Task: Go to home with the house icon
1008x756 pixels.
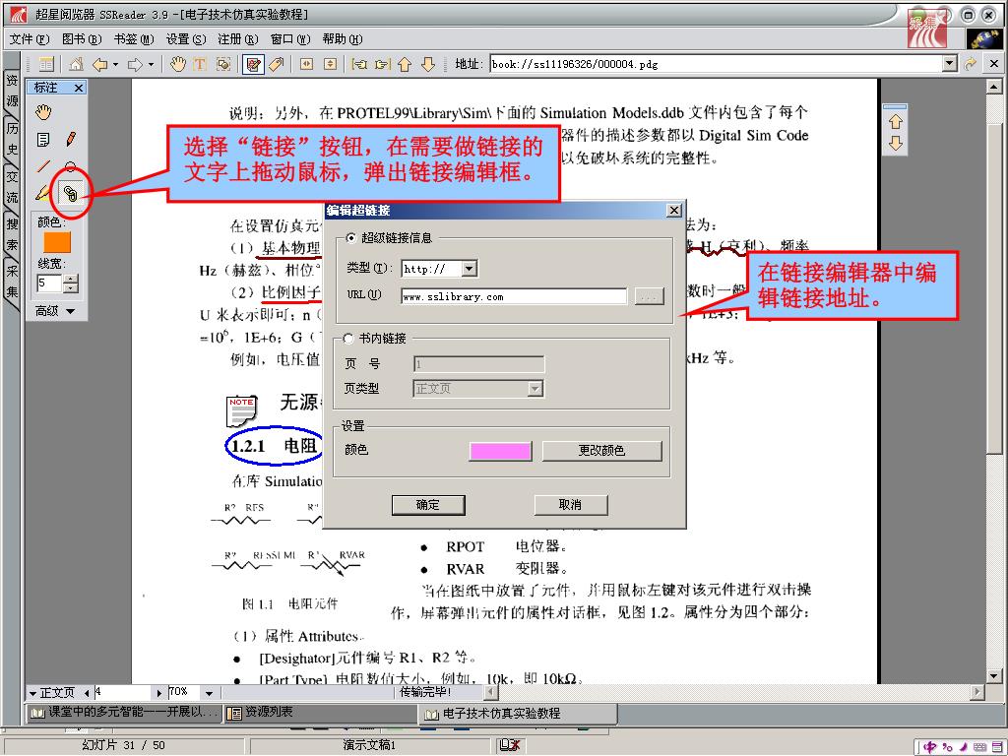Action: tap(76, 64)
